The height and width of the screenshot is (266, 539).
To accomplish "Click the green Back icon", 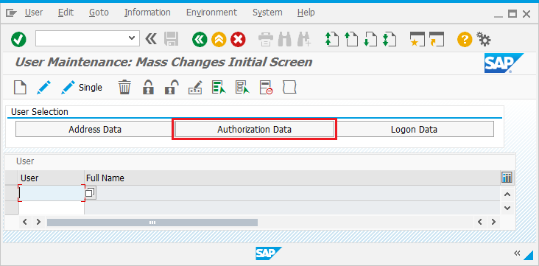I will click(x=200, y=39).
